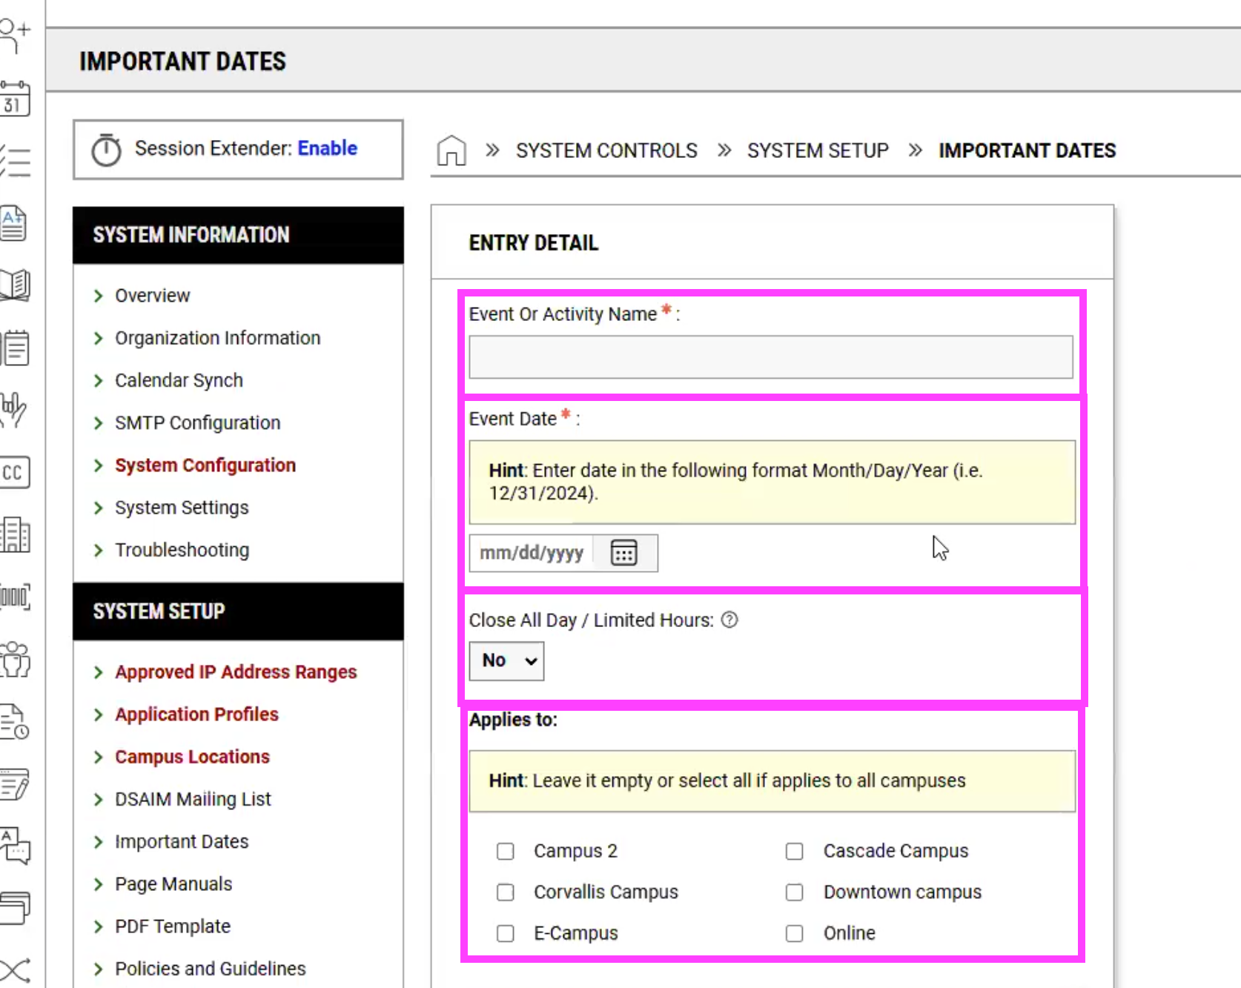Click the Enable session extender link
This screenshot has height=988, width=1241.
(x=328, y=148)
